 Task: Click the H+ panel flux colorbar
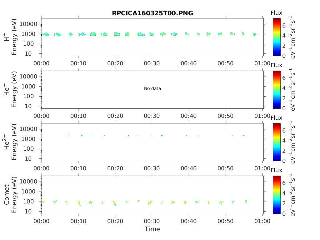pyautogui.click(x=277, y=37)
